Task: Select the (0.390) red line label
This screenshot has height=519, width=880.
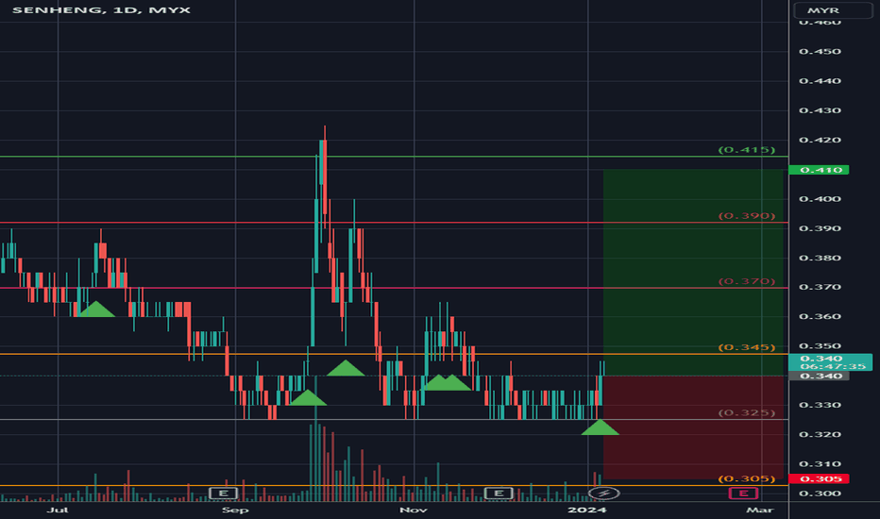Action: [x=747, y=216]
